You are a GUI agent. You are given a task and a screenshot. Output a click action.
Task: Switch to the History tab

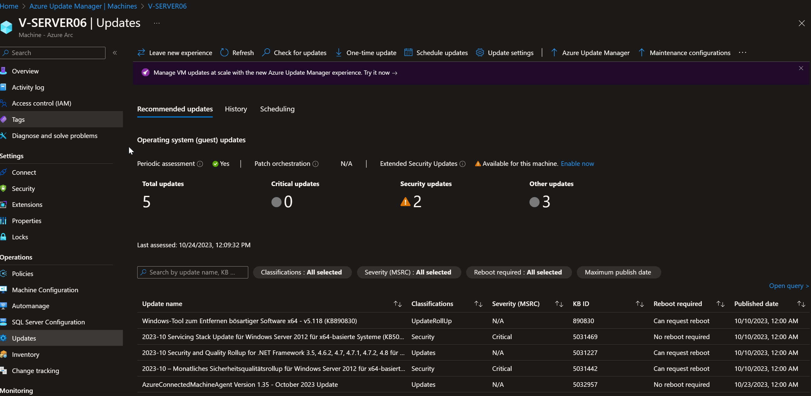236,109
